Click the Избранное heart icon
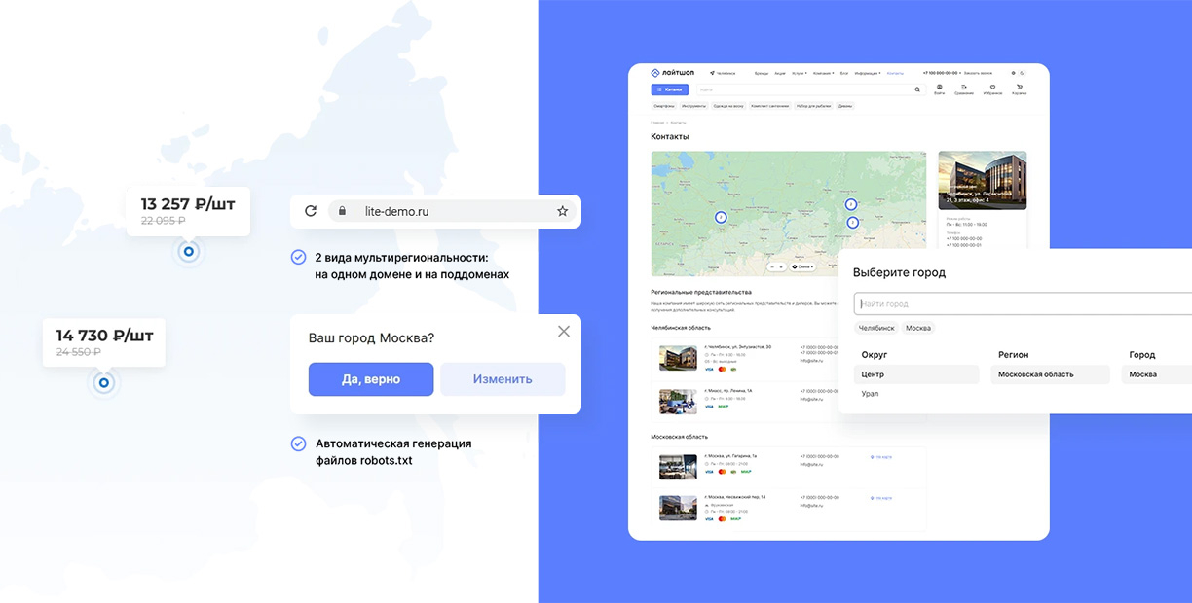Image resolution: width=1192 pixels, height=603 pixels. coord(992,87)
